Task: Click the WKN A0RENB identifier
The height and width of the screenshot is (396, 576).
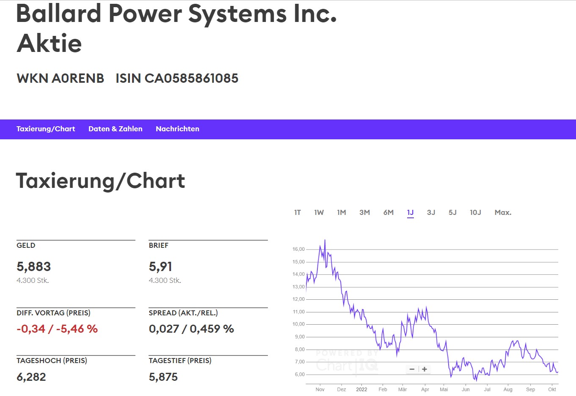Action: coord(61,79)
